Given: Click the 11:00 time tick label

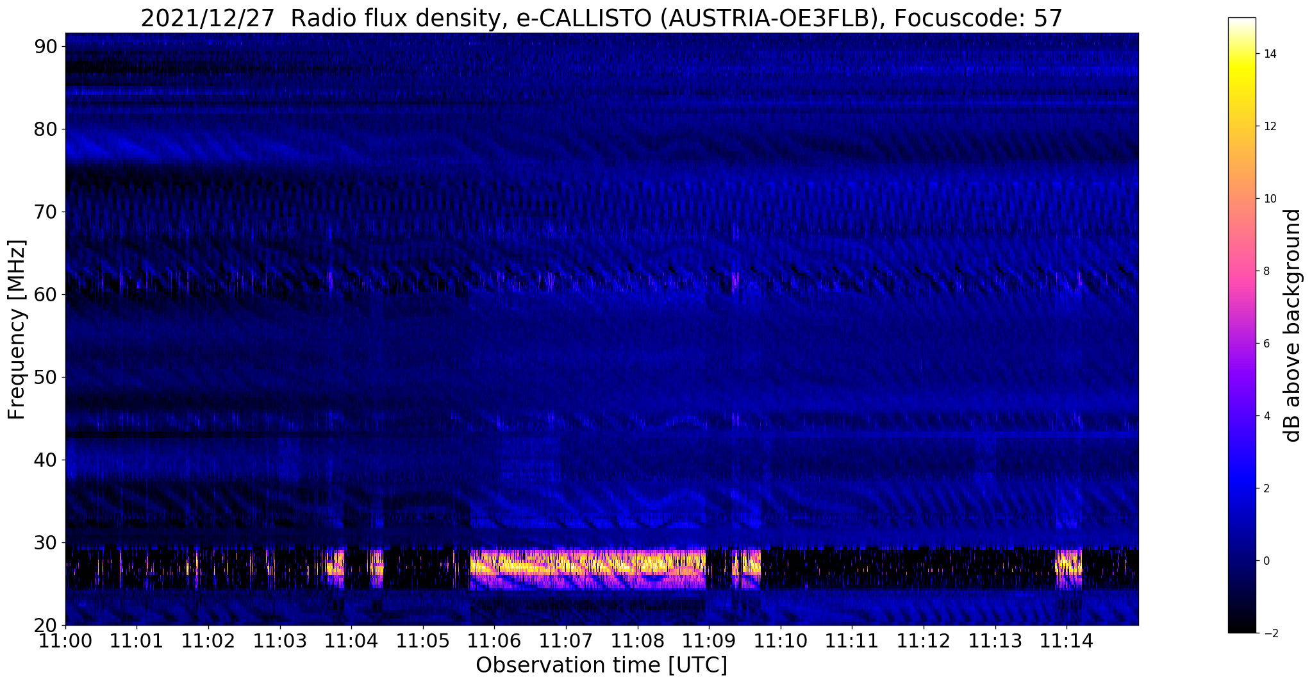Looking at the screenshot, I should [65, 640].
